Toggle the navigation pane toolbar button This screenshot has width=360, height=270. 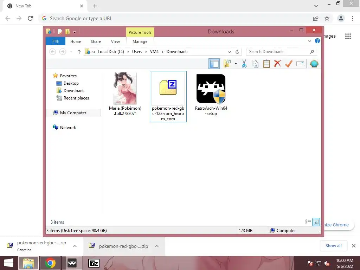214,64
